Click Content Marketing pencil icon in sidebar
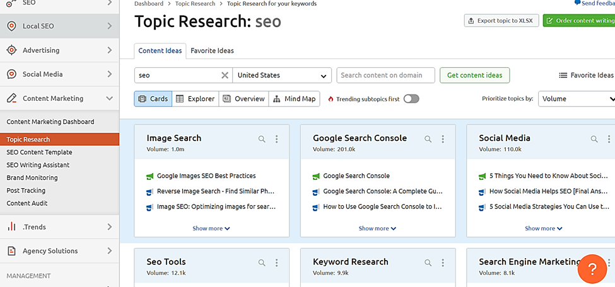Image resolution: width=615 pixels, height=287 pixels. [12, 98]
